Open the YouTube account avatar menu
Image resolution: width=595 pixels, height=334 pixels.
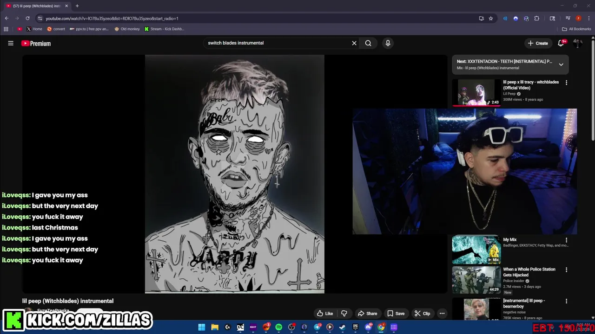578,43
